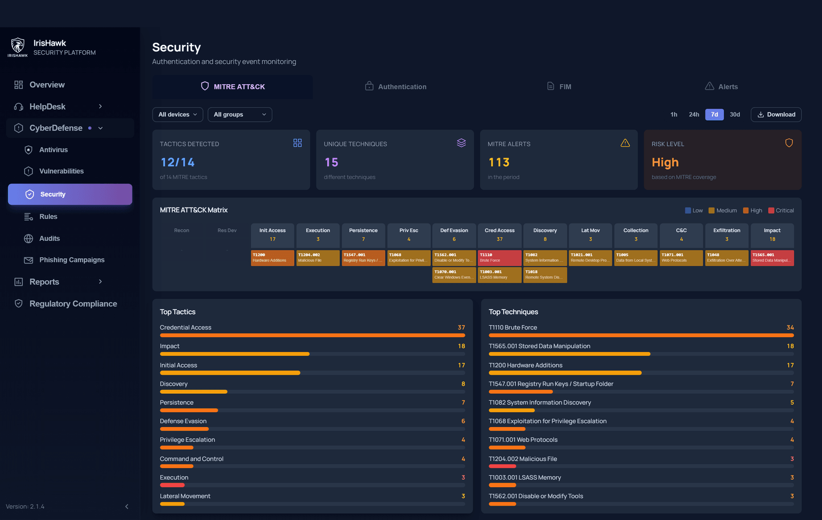Screen dimensions: 822x520
Task: Switch to the MITRE ATT&CK tab
Action: tap(233, 87)
